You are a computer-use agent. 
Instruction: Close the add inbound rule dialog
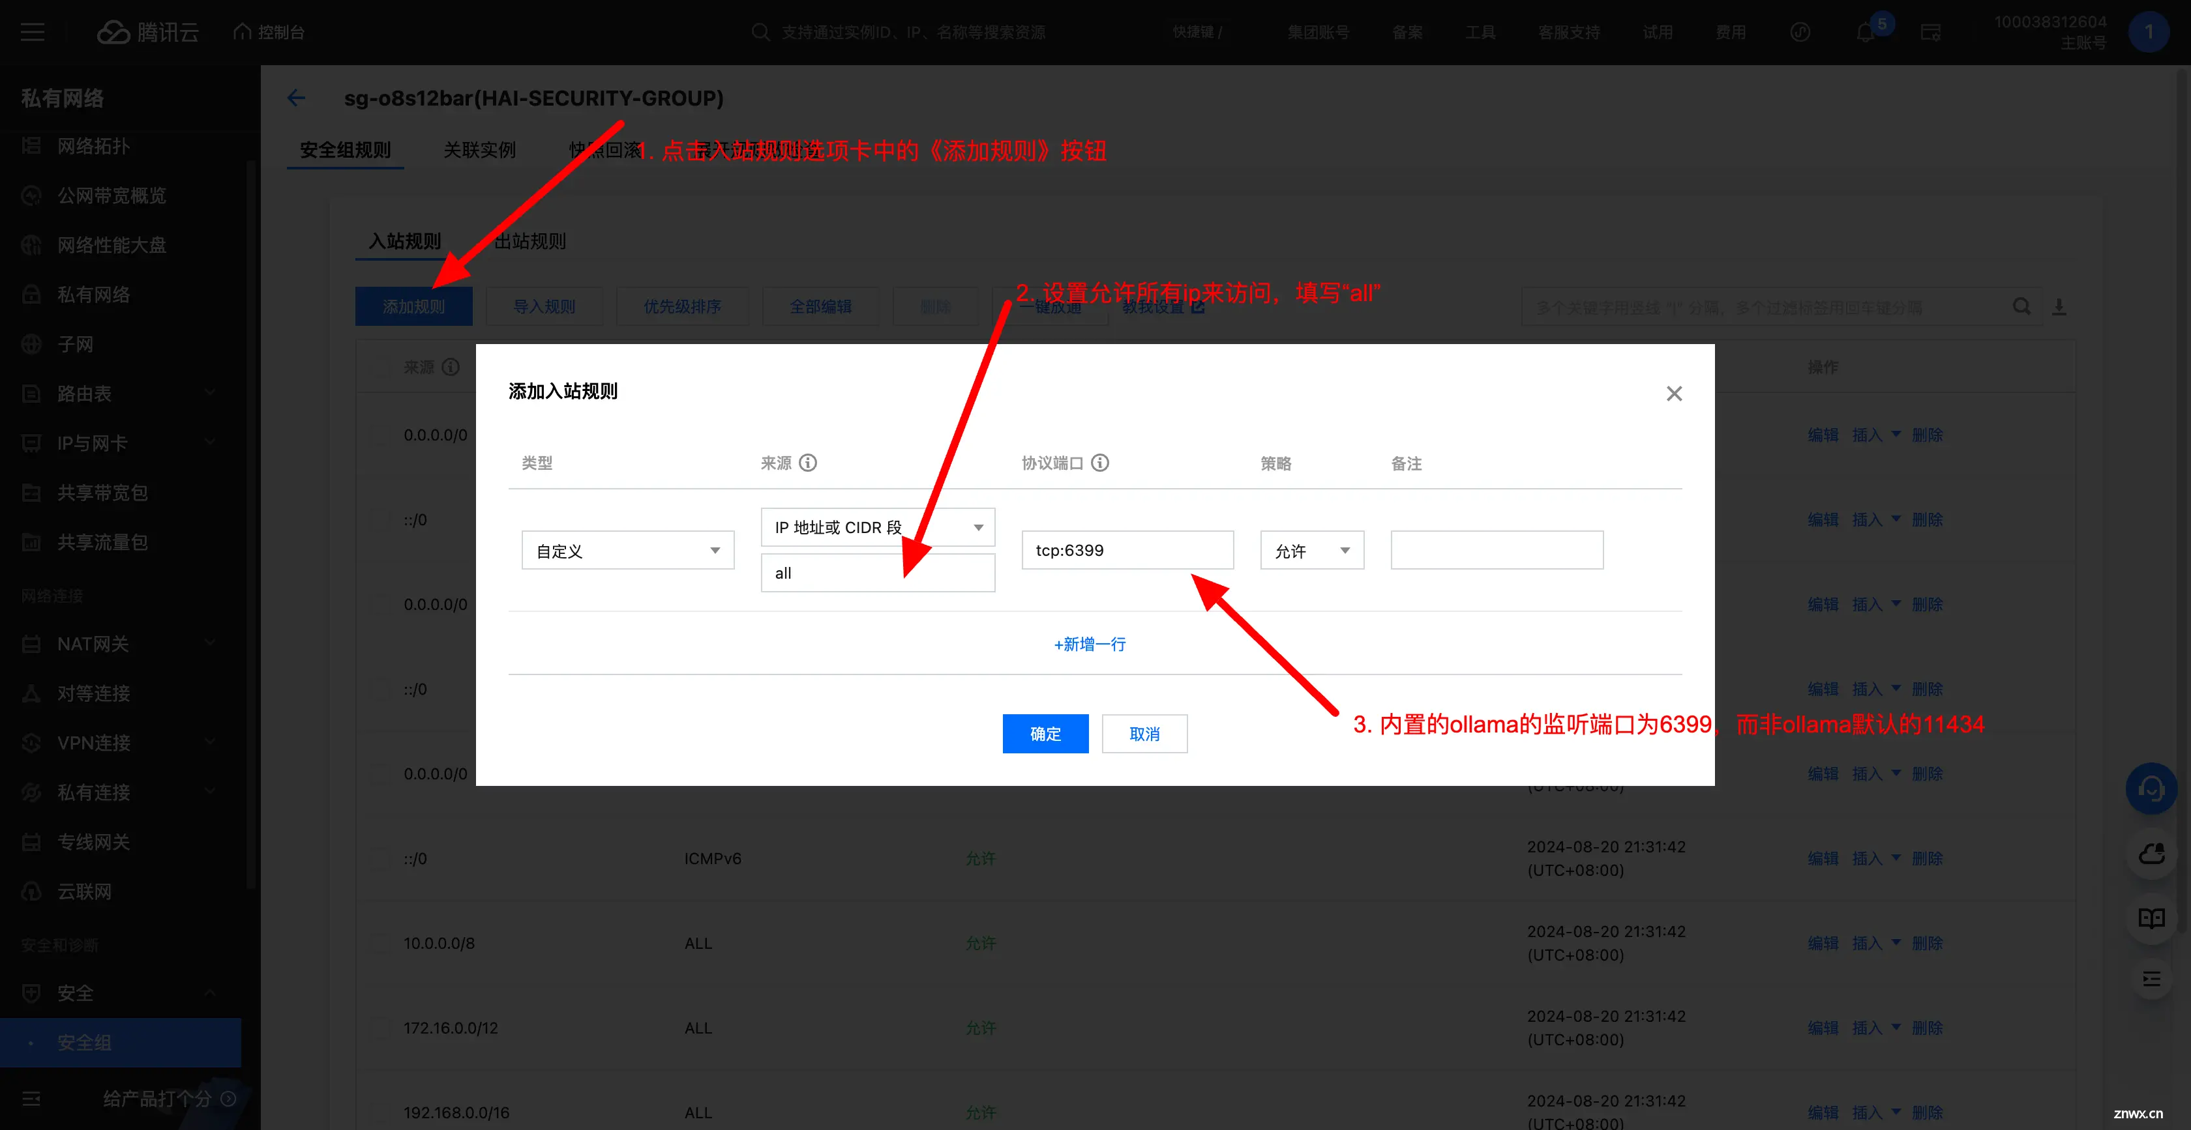[x=1674, y=394]
